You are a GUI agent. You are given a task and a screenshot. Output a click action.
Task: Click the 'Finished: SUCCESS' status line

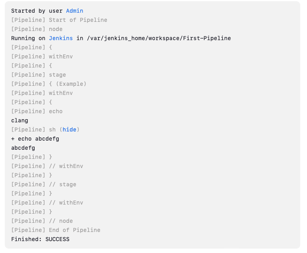pyautogui.click(x=41, y=239)
